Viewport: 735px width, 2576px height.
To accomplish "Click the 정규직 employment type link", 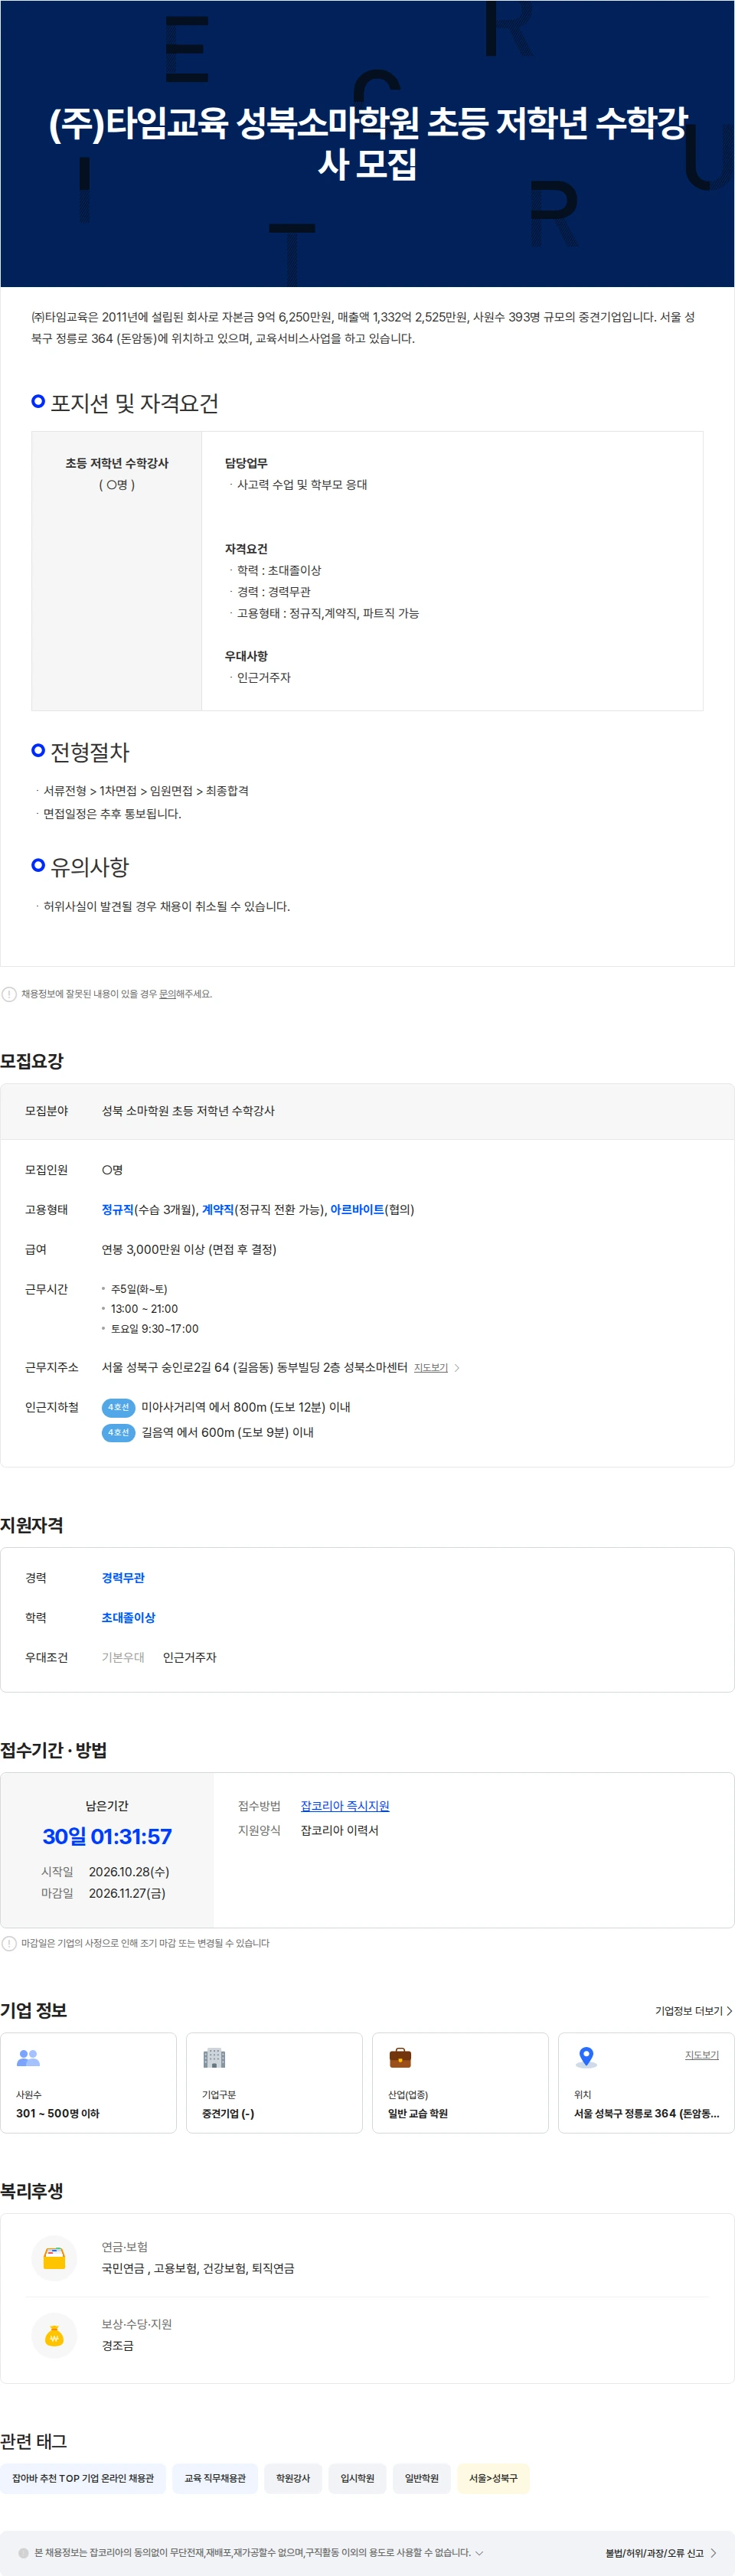I will coord(117,1209).
